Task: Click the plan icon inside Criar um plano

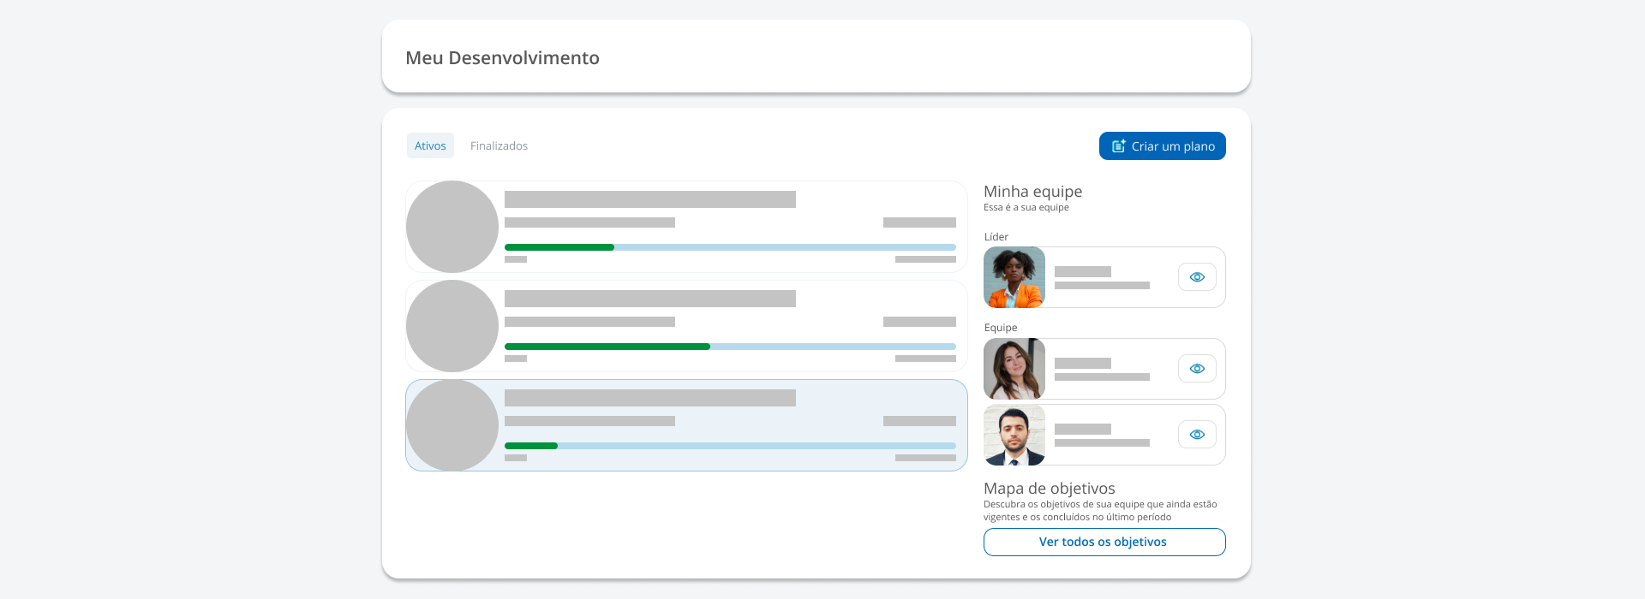Action: (1118, 146)
